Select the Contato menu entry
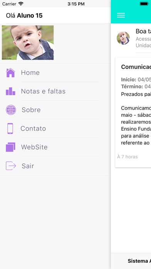The image size is (151, 269). 55,128
